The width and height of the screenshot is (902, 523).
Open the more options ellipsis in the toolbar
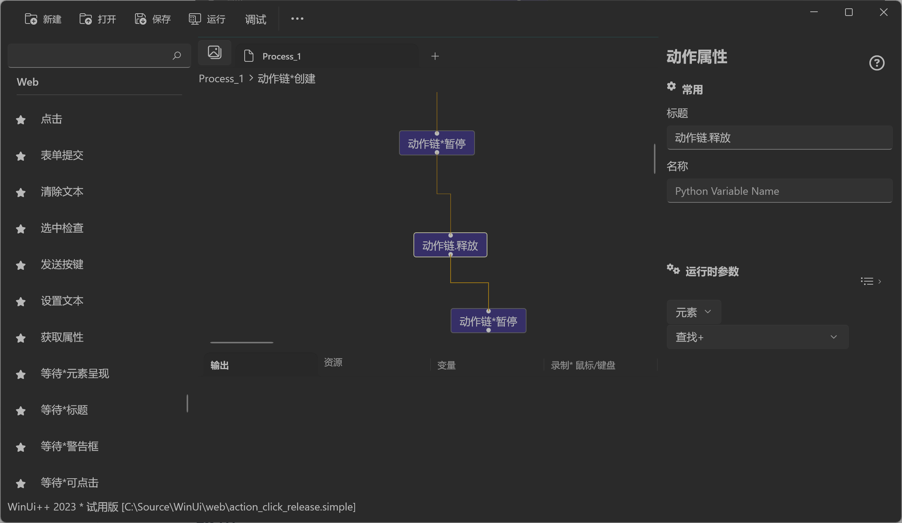tap(297, 19)
